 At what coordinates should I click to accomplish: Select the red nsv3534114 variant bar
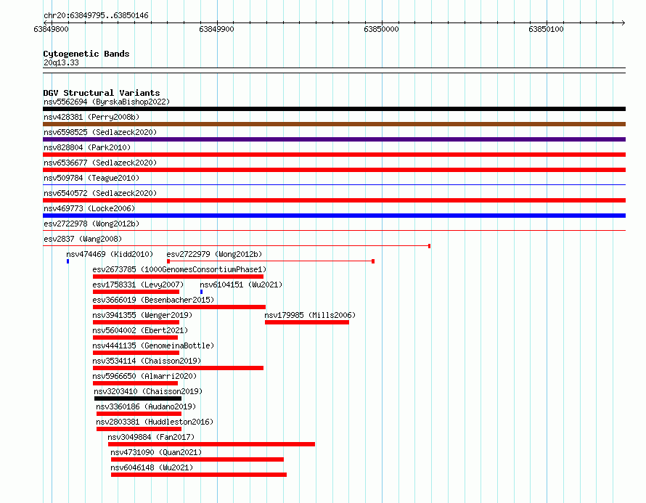pyautogui.click(x=178, y=368)
